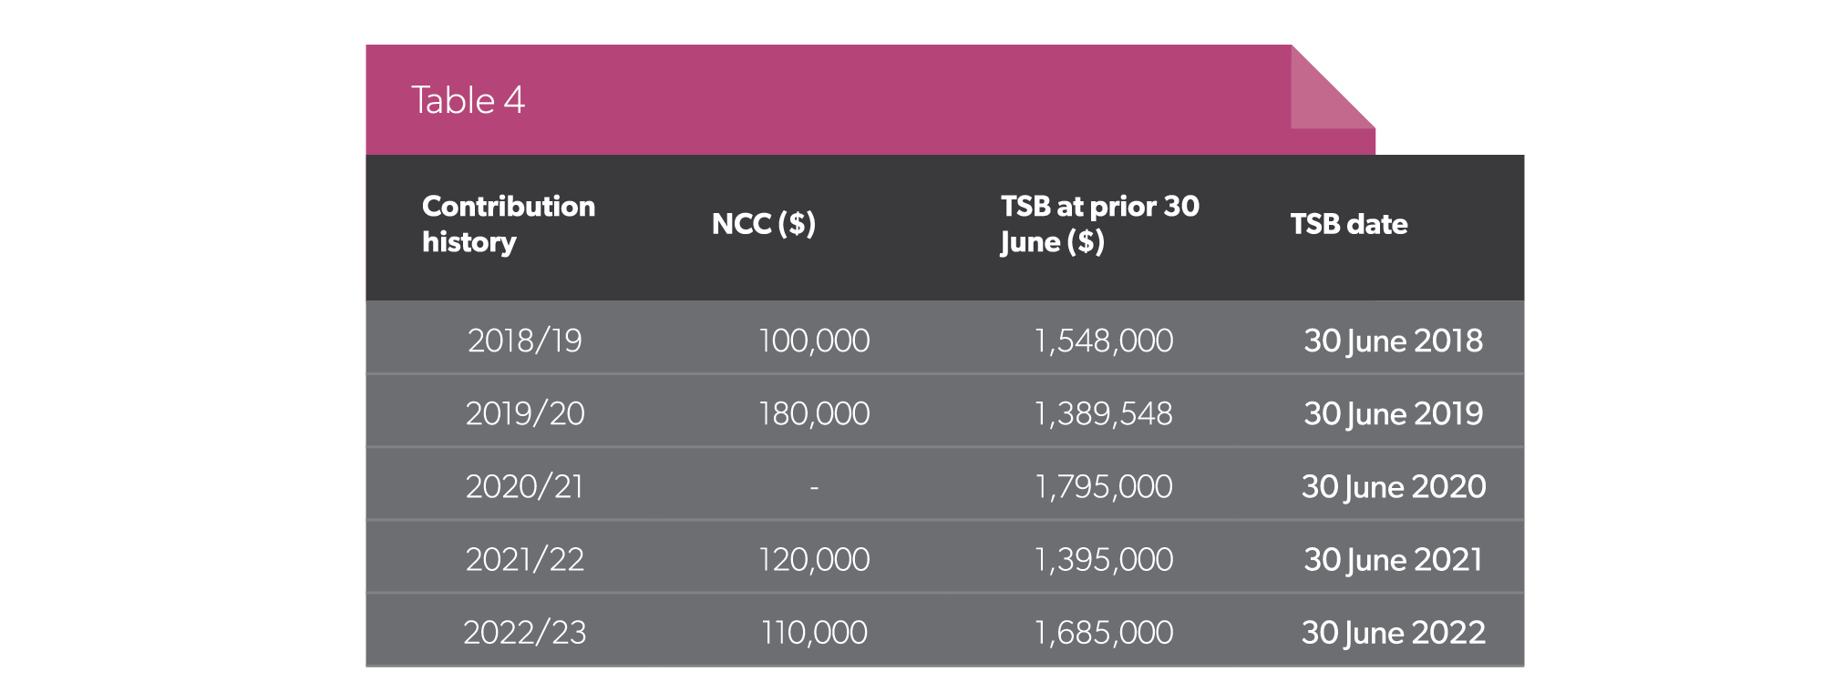Click the 30 June 2019 date
1823x692 pixels.
coord(1394,413)
